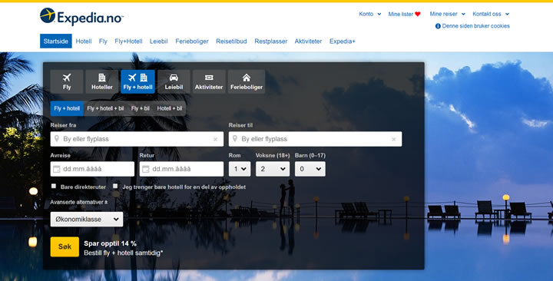Open Denne siden bruker cookies link
The width and height of the screenshot is (553, 281).
click(x=475, y=26)
